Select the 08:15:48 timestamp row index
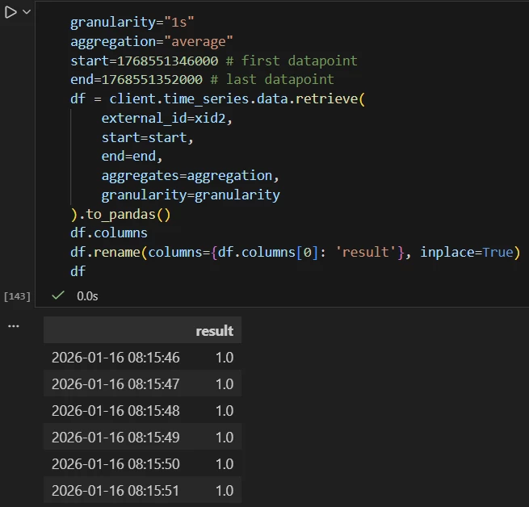The height and width of the screenshot is (507, 529). click(x=115, y=411)
